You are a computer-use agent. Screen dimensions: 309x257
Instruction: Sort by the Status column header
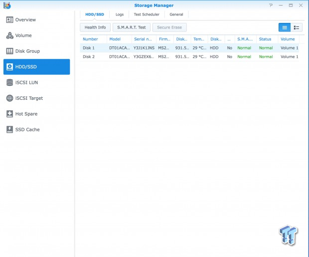click(x=265, y=39)
